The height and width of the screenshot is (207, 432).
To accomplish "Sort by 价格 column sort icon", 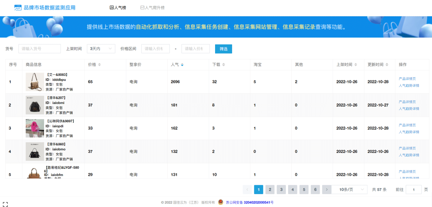I will [x=99, y=65].
